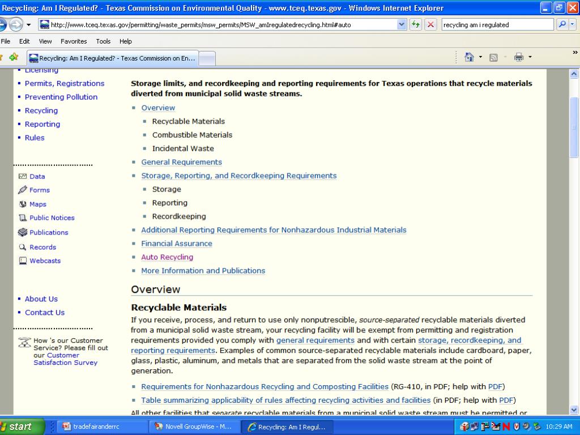
Task: Click the page scrollbar up arrow
Action: 574,74
